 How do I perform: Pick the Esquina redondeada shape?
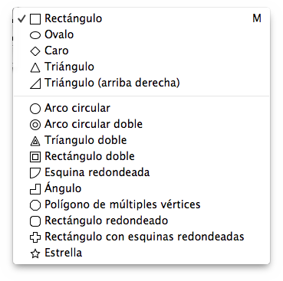[x=141, y=172]
